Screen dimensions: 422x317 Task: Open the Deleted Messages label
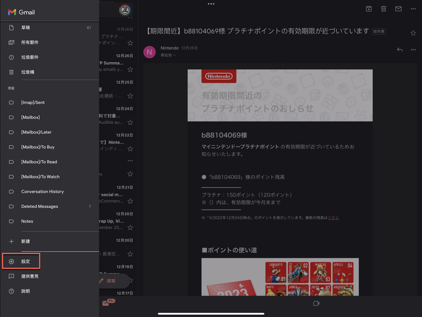coord(50,206)
